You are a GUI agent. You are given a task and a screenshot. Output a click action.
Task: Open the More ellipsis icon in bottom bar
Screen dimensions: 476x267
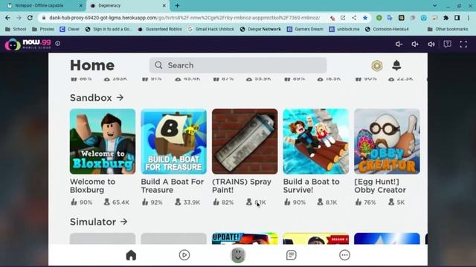(x=344, y=255)
